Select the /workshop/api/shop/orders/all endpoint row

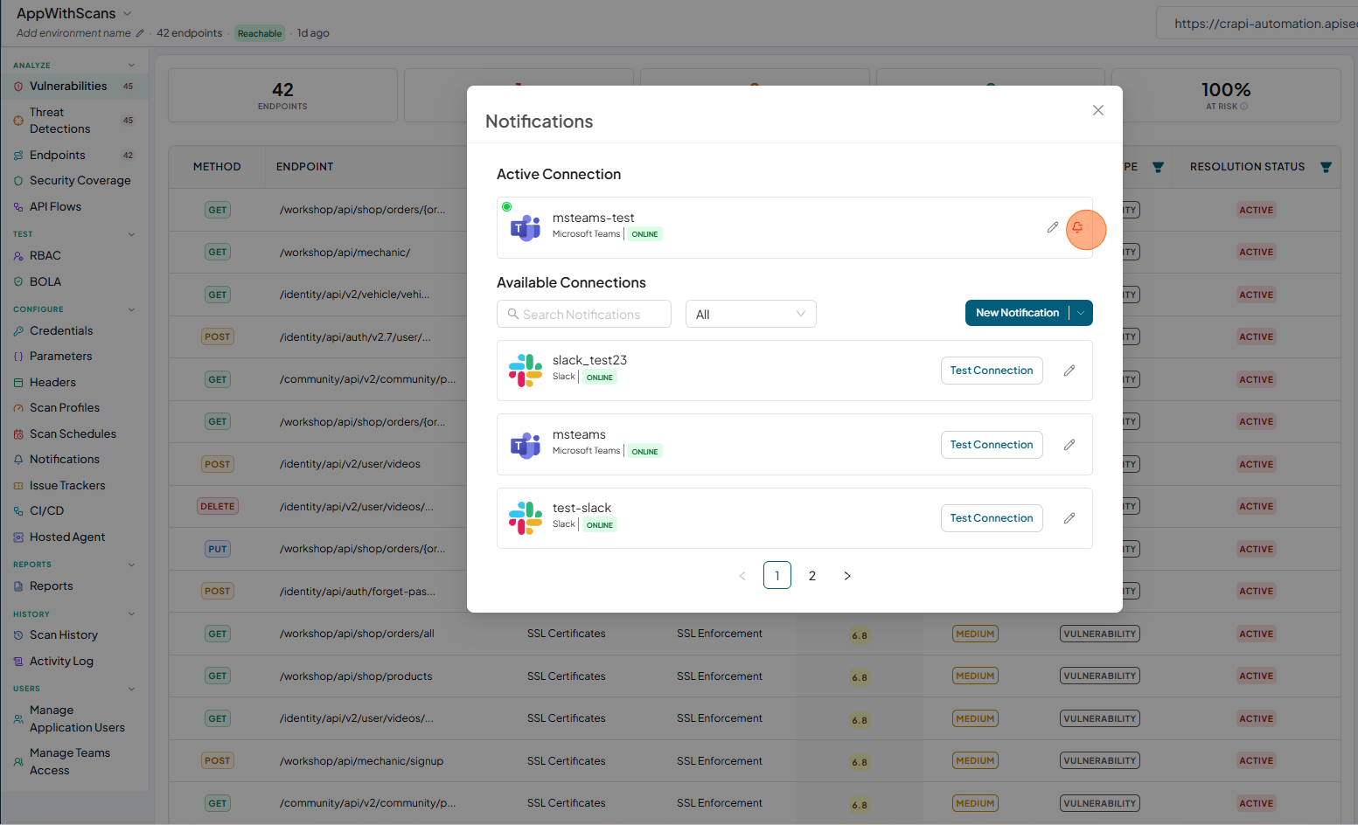click(754, 634)
